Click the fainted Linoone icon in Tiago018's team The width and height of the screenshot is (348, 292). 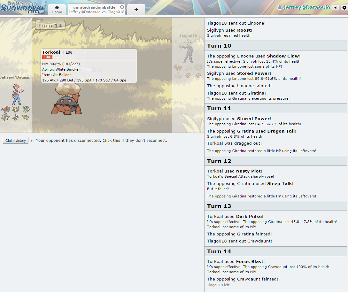(x=188, y=67)
